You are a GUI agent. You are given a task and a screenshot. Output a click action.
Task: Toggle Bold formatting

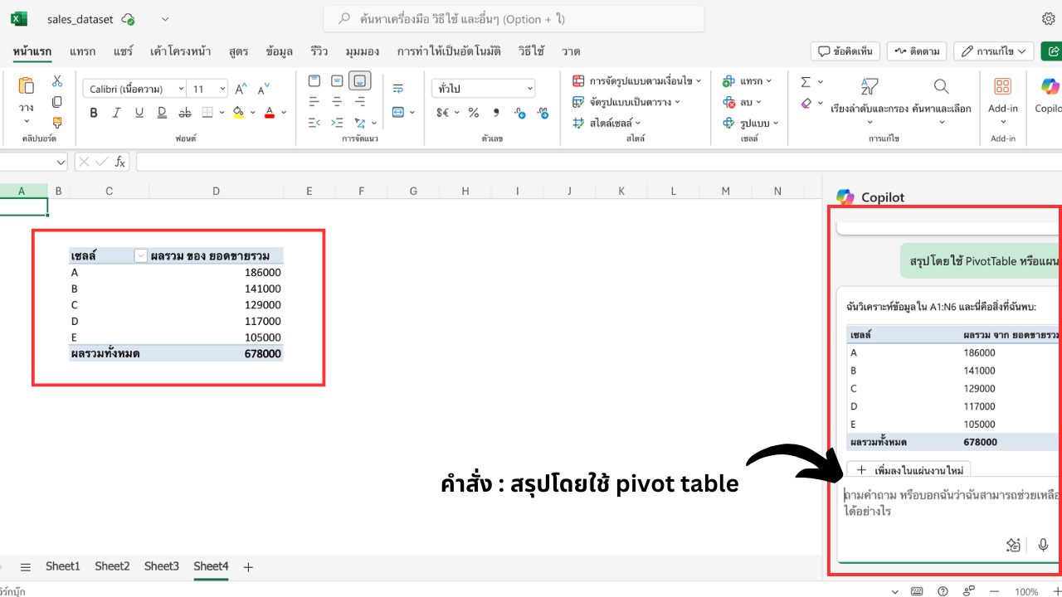pos(94,113)
